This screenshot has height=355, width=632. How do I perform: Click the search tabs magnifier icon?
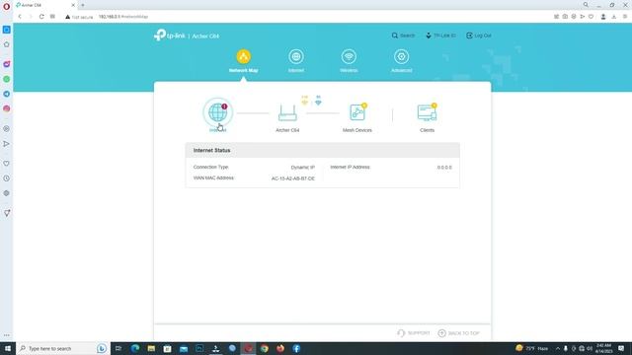tap(586, 5)
